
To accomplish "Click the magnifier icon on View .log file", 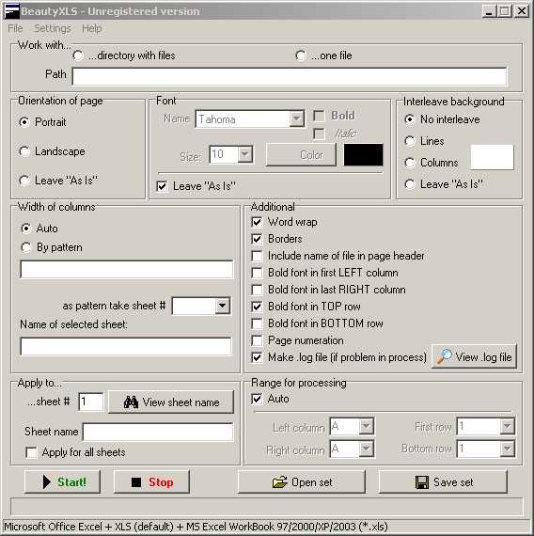I will click(444, 357).
